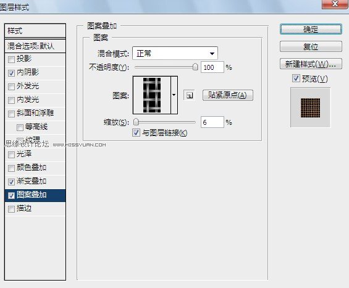
Task: Open 投影 style settings
Action: coord(24,59)
